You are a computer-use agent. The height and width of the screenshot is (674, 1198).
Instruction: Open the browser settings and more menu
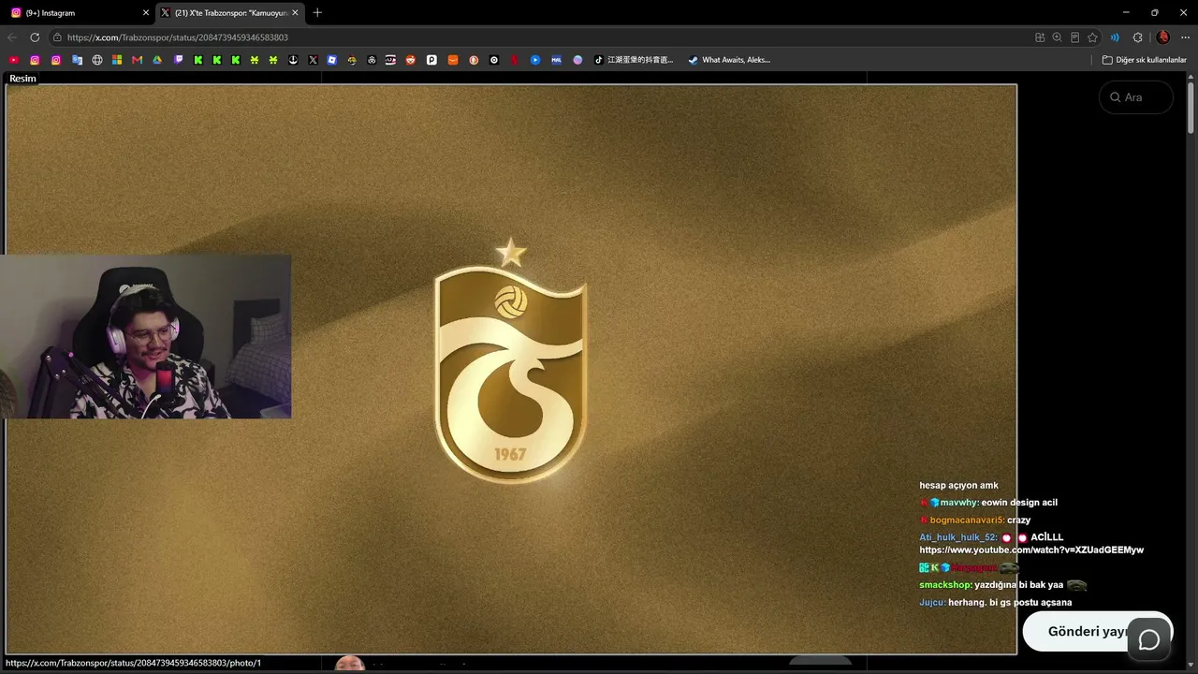pyautogui.click(x=1186, y=37)
